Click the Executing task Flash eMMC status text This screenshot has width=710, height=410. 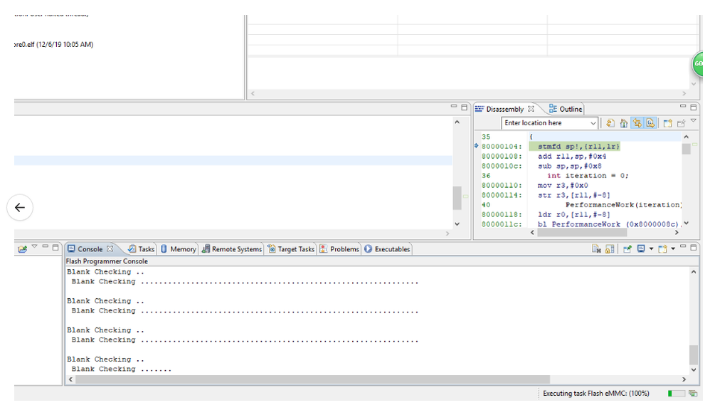(x=596, y=393)
